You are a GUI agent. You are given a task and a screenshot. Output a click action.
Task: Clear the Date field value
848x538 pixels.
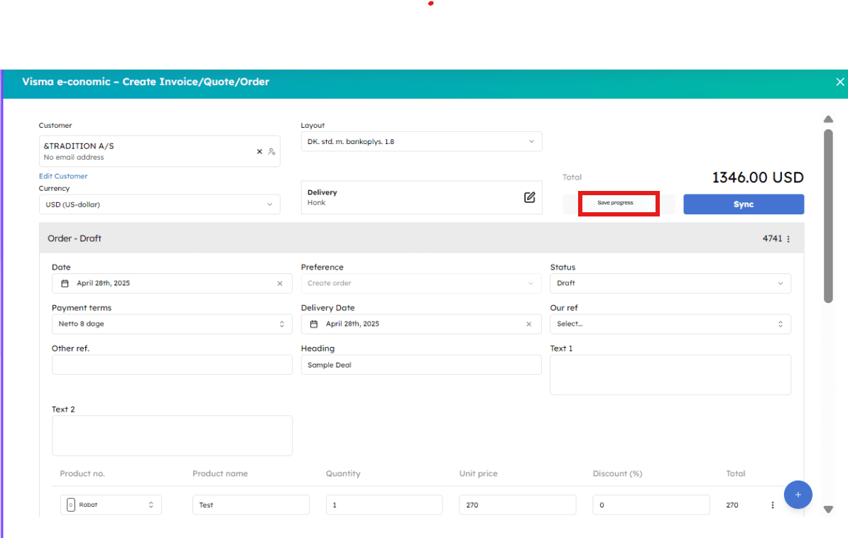pos(280,283)
